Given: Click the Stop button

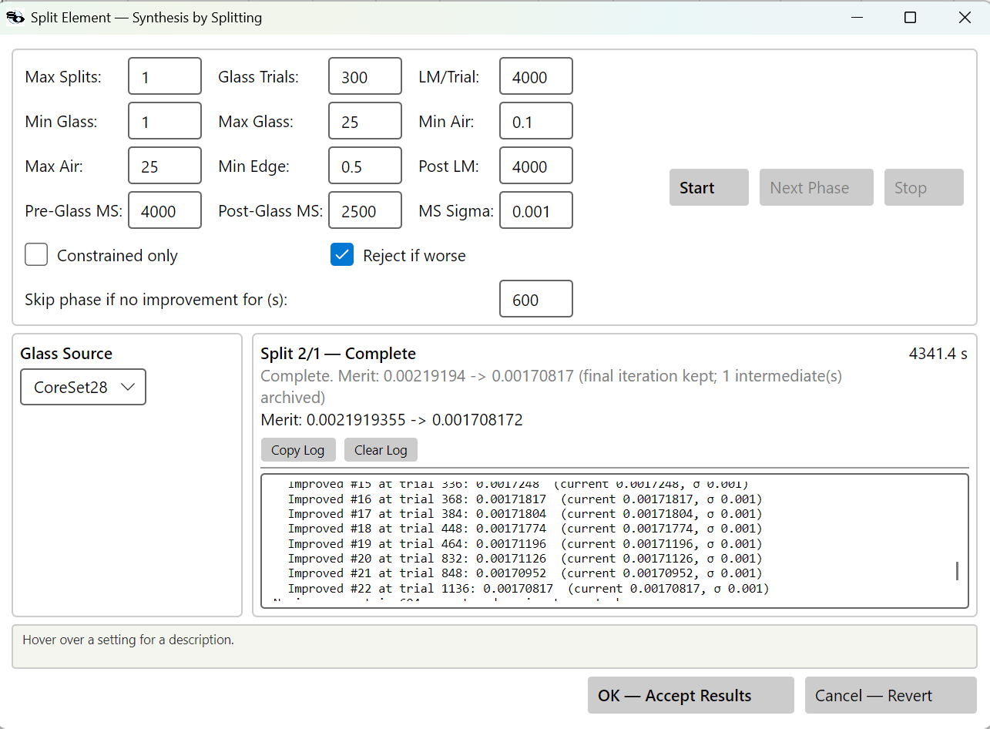Looking at the screenshot, I should pyautogui.click(x=924, y=187).
